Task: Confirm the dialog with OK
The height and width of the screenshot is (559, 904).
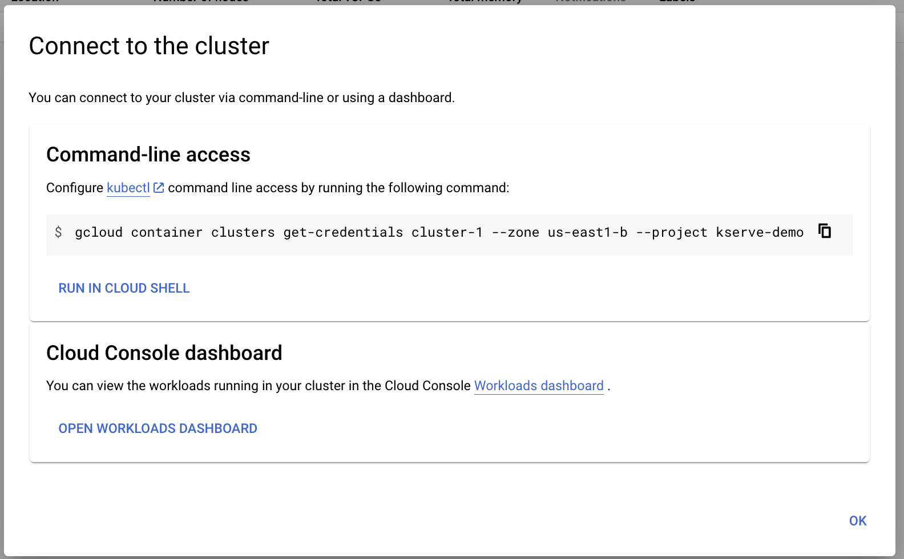Action: (x=857, y=520)
